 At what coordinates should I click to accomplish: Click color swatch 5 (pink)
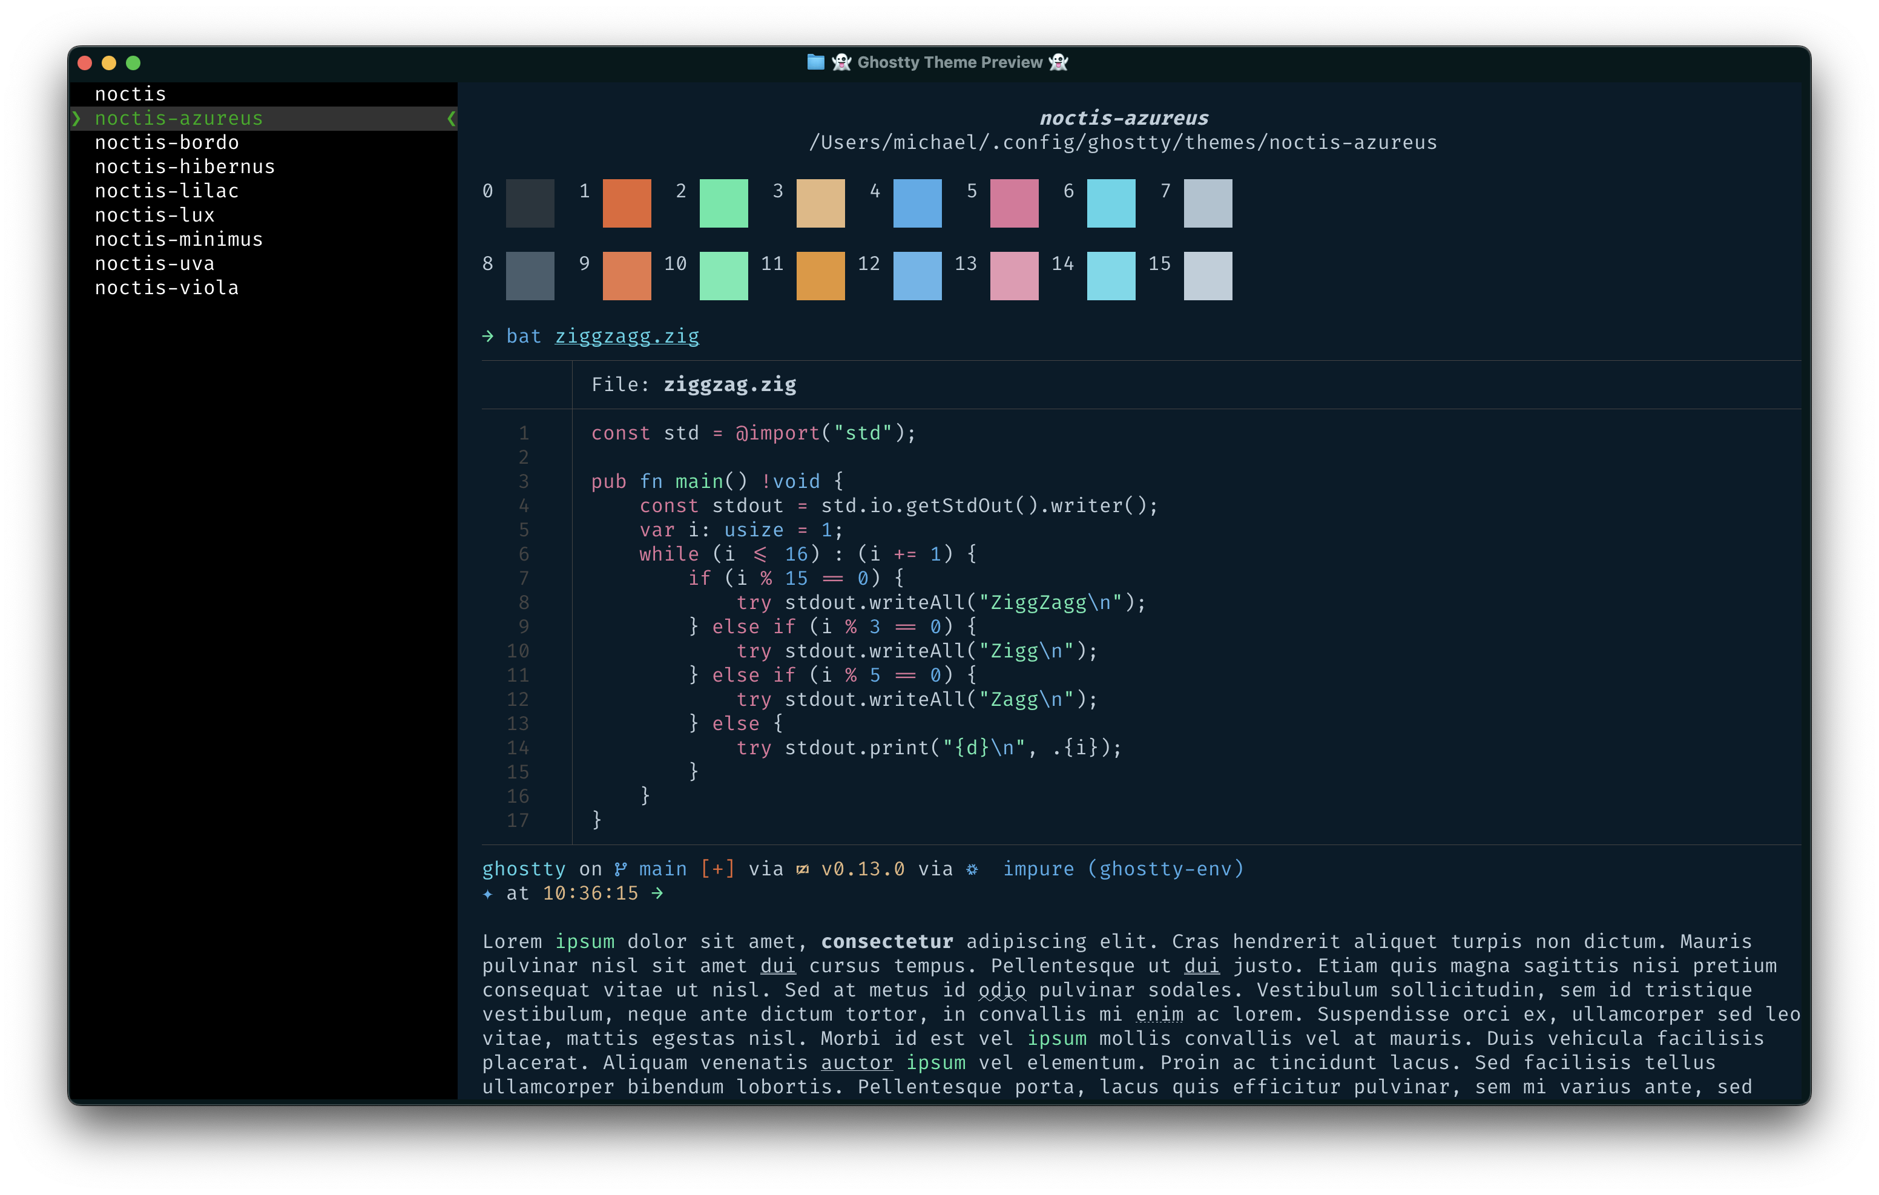[x=1013, y=203]
